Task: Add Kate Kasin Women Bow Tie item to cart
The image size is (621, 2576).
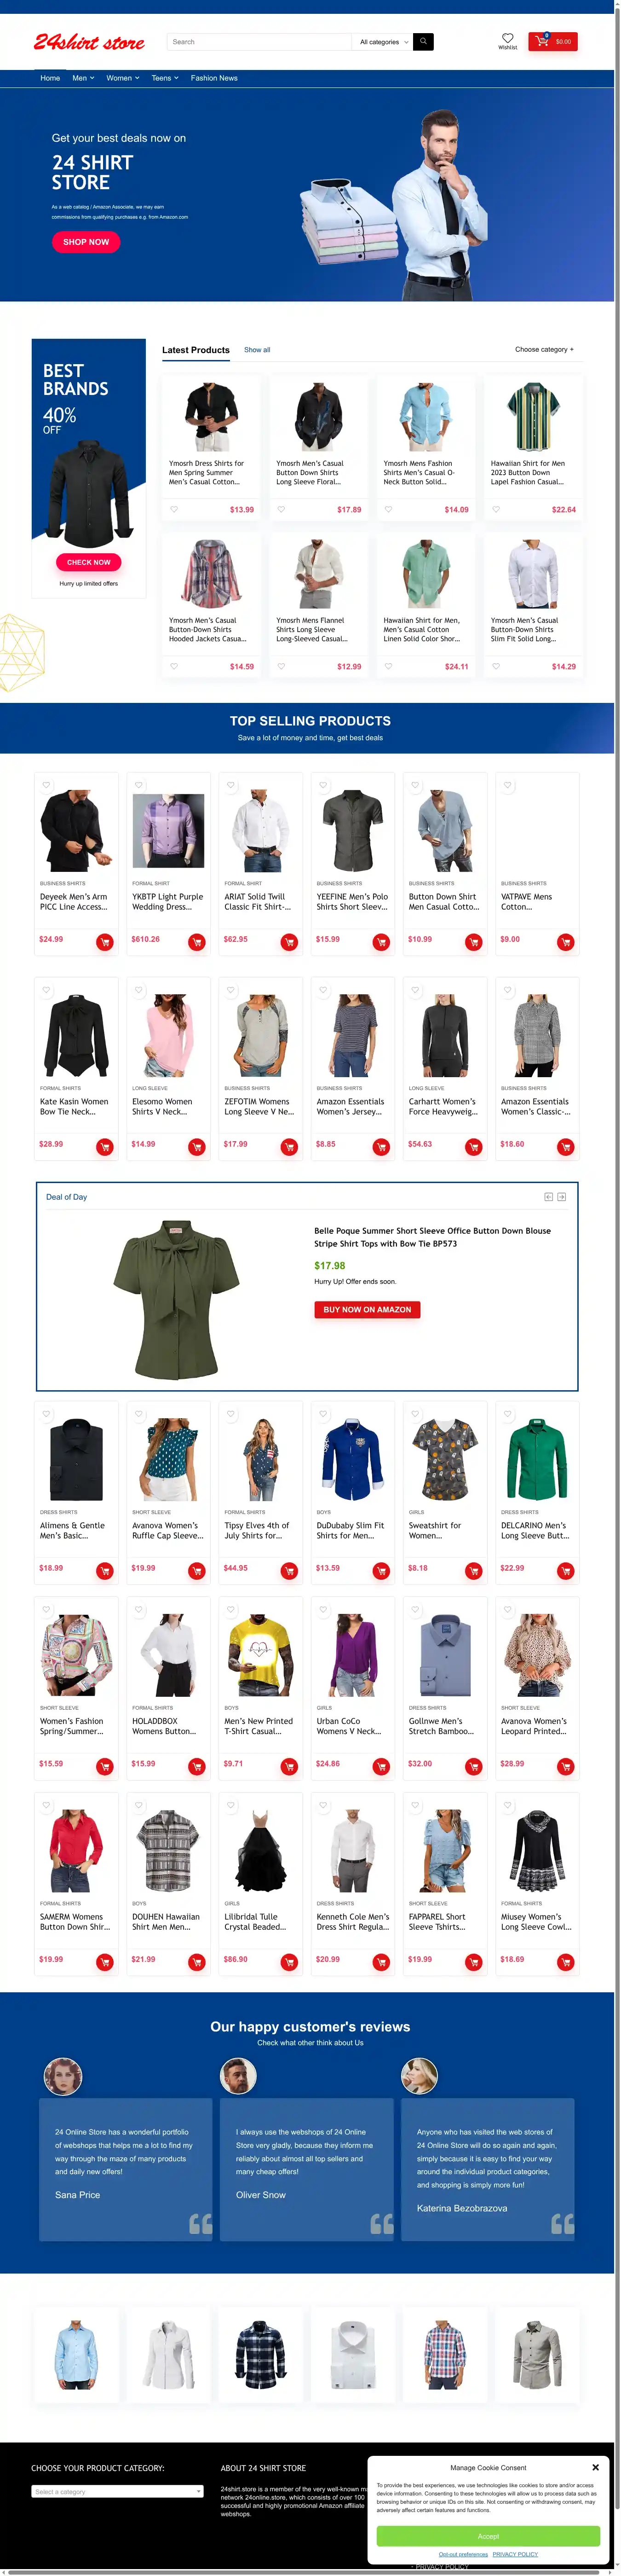Action: pyautogui.click(x=104, y=1147)
